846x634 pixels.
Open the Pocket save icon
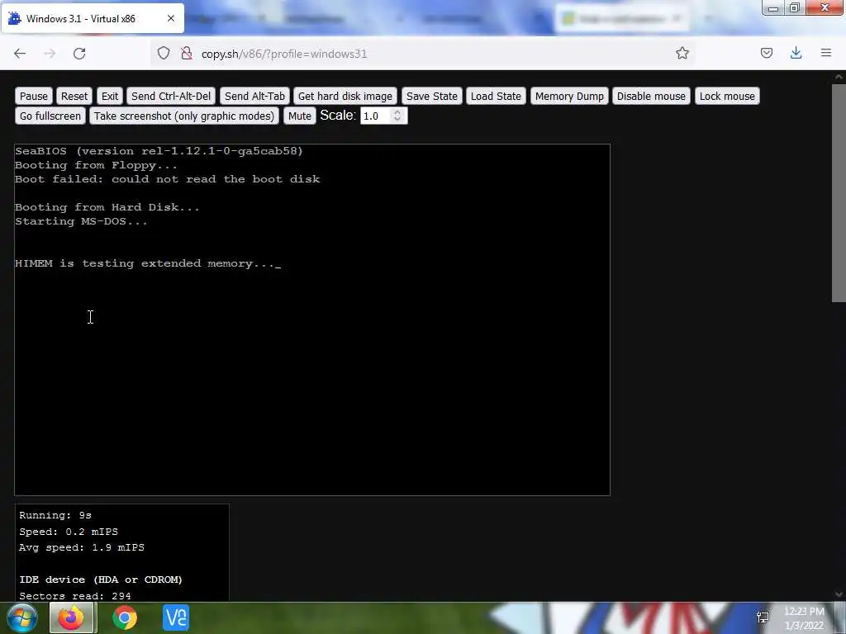(766, 53)
